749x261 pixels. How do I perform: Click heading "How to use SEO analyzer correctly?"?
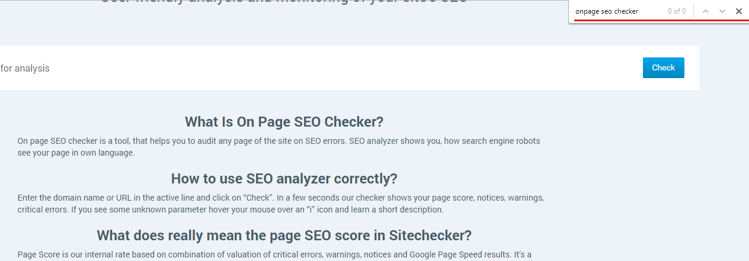click(x=284, y=179)
